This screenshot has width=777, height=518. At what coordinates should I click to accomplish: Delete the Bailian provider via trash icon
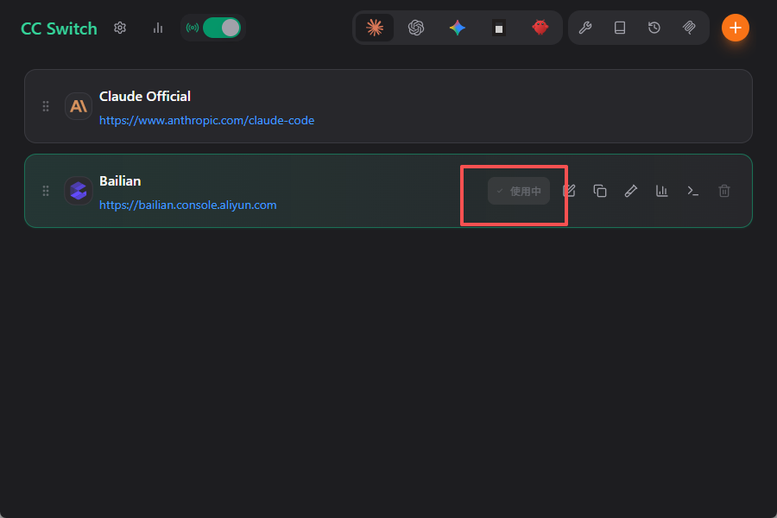pyautogui.click(x=724, y=191)
